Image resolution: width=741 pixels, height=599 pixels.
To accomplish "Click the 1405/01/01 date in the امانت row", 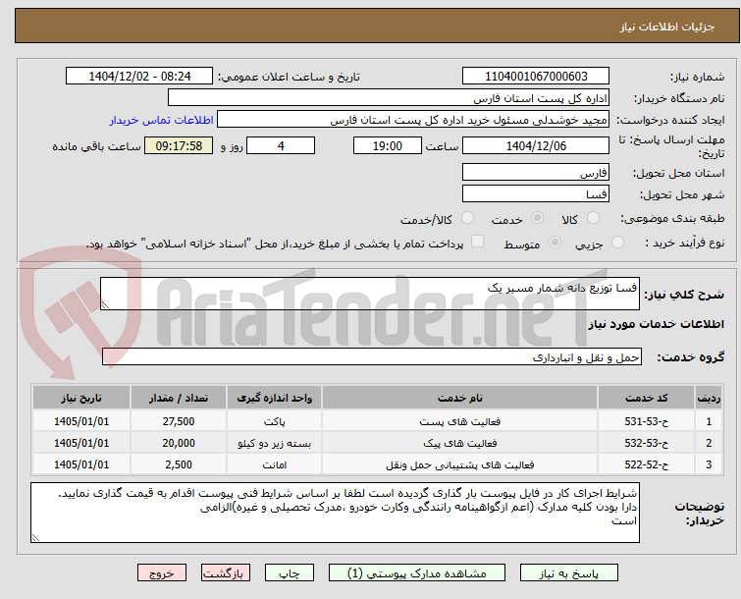I will click(x=81, y=464).
